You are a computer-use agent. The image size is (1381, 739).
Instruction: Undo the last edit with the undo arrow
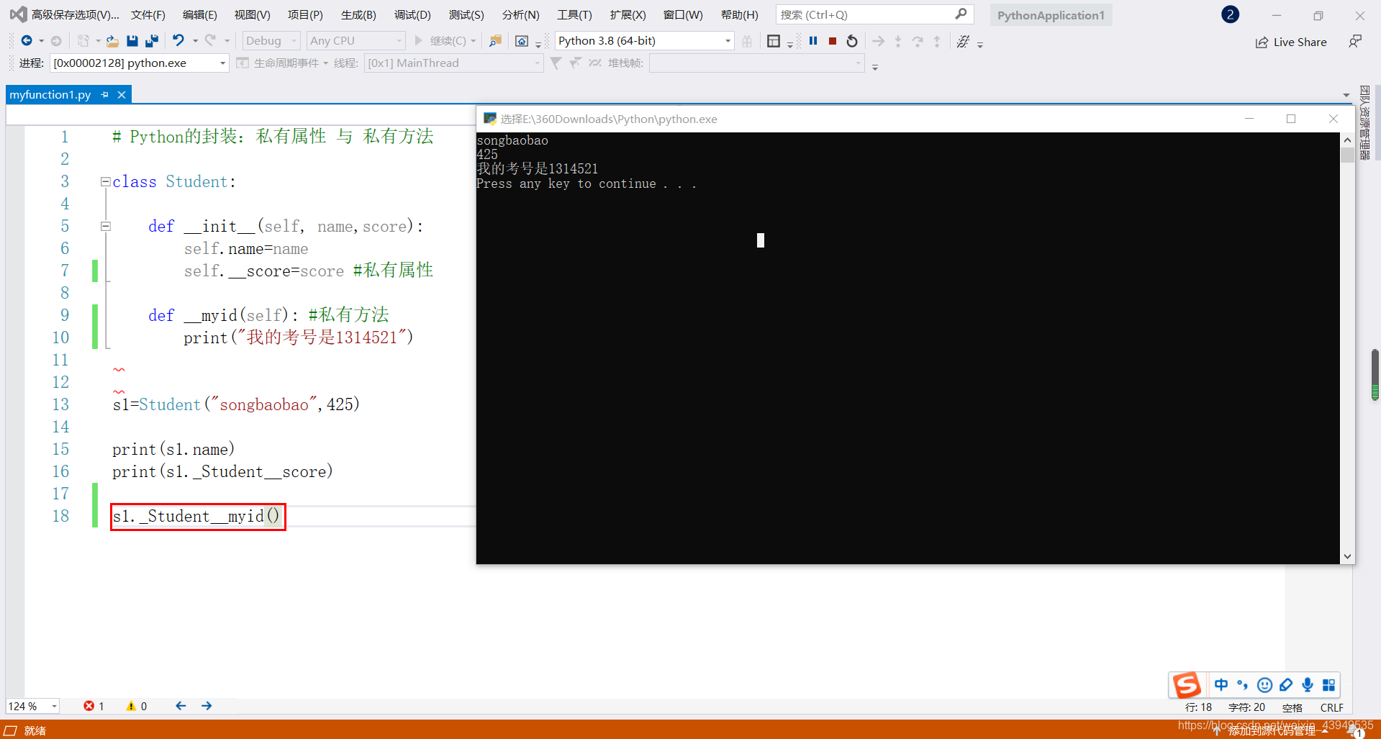[178, 41]
